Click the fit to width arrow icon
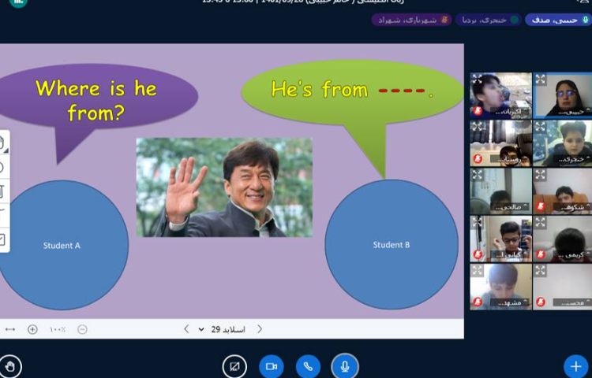The width and height of the screenshot is (592, 378). [x=10, y=329]
